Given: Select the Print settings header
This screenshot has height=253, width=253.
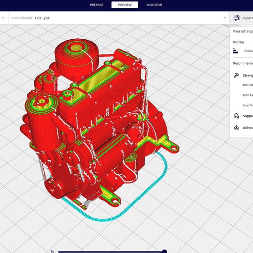Looking at the screenshot, I should click(x=243, y=31).
